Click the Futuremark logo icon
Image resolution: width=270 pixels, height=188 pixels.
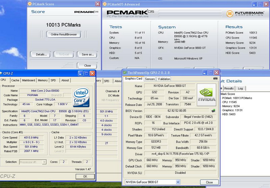point(230,13)
